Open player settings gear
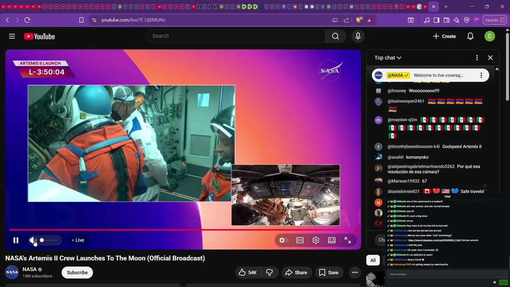Viewport: 510px width, 287px height. (316, 240)
